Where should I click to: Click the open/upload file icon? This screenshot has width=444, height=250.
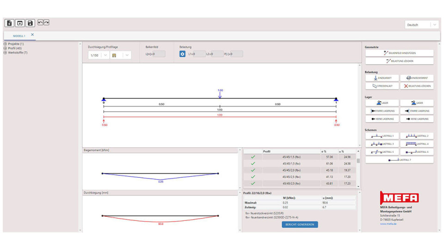coord(20,23)
